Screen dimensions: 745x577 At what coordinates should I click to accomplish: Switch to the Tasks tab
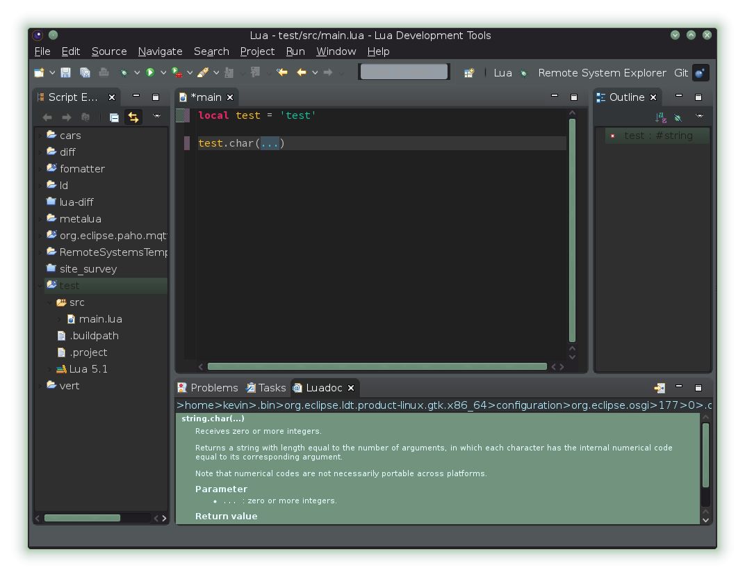tap(265, 388)
